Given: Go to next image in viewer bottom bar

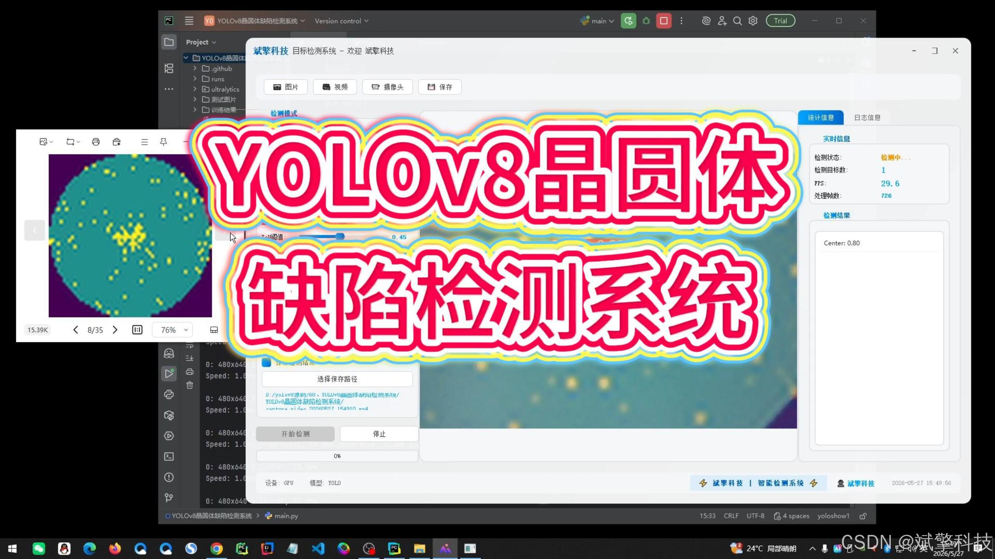Looking at the screenshot, I should pos(115,330).
